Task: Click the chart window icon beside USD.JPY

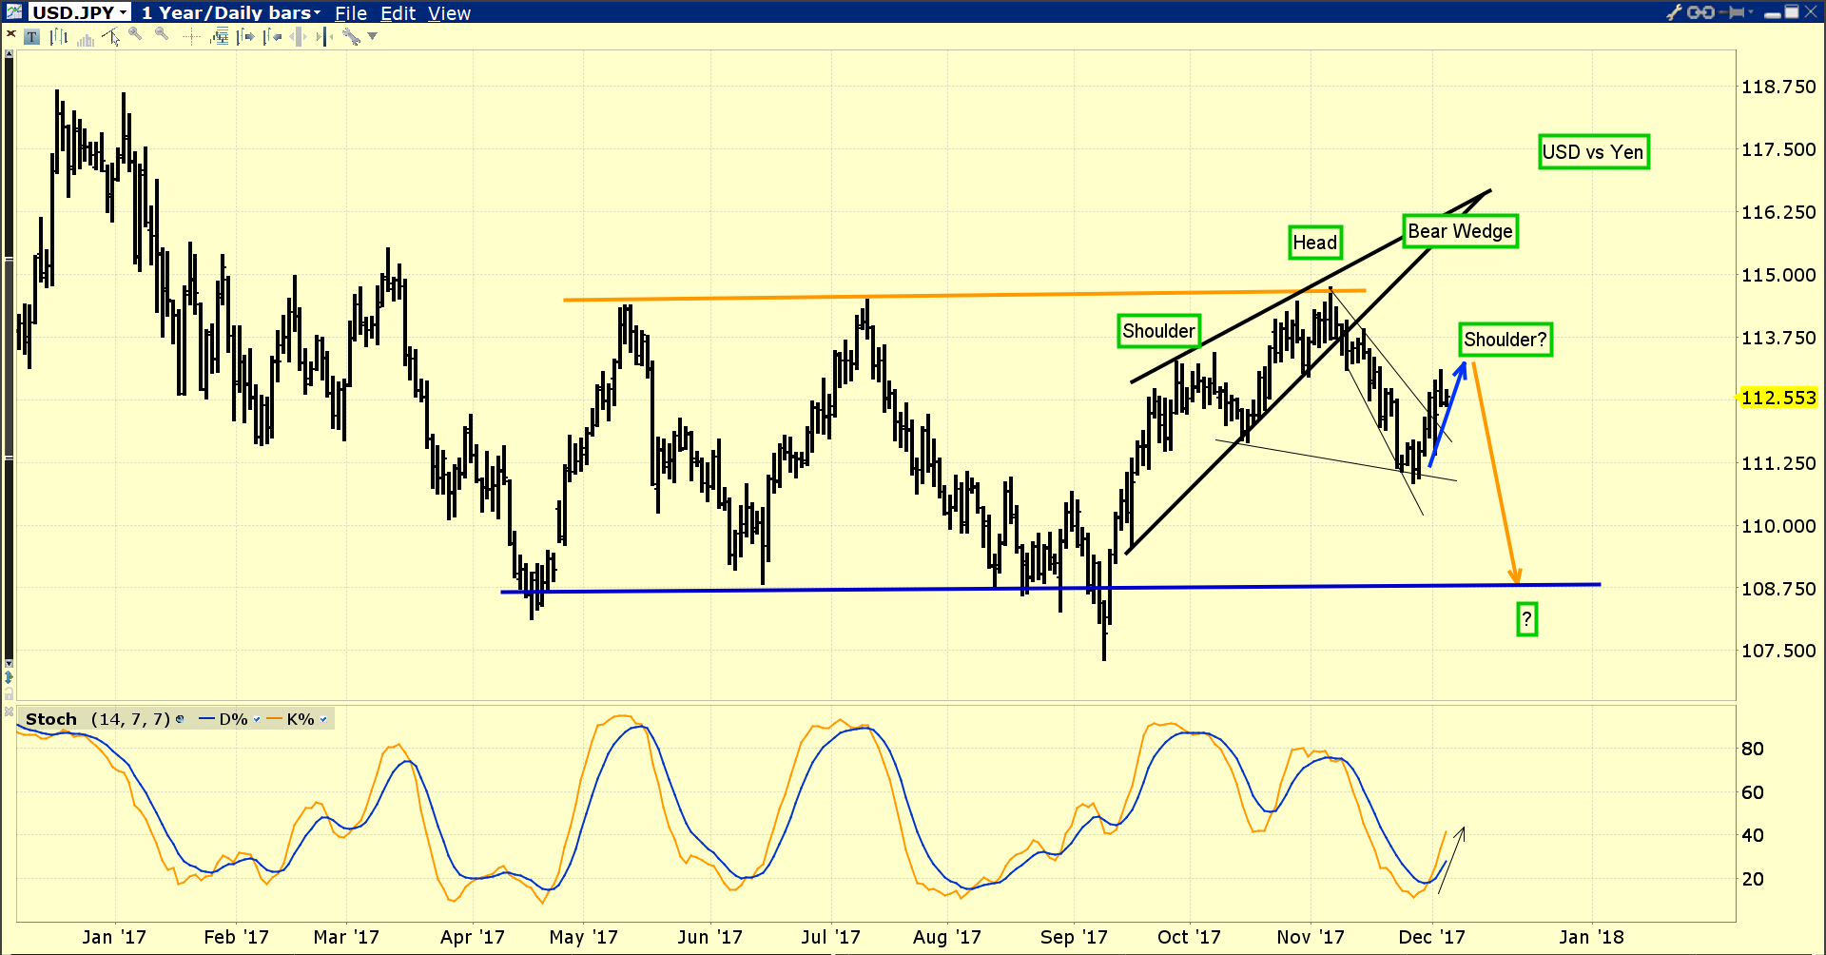Action: pos(13,11)
